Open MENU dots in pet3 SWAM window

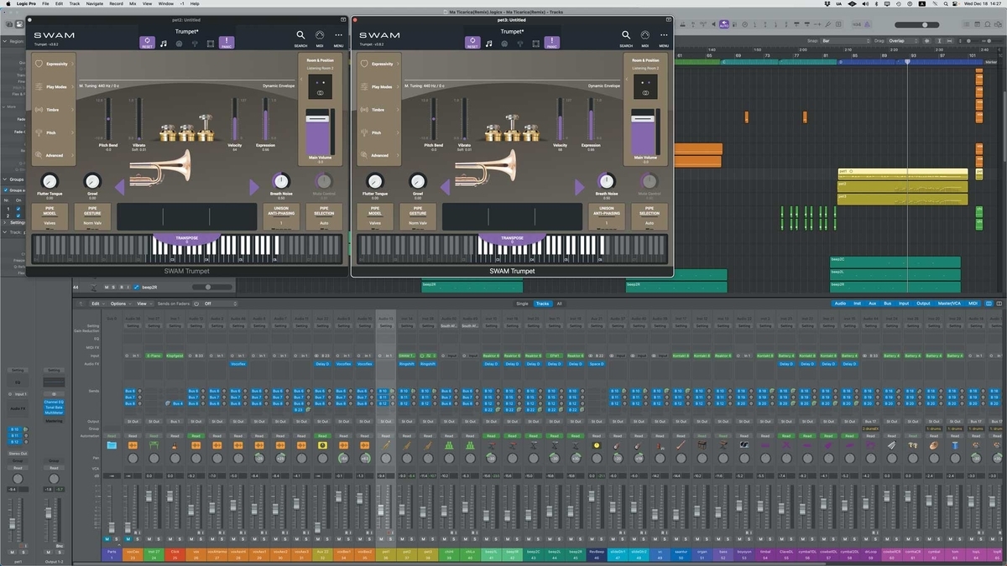[664, 38]
